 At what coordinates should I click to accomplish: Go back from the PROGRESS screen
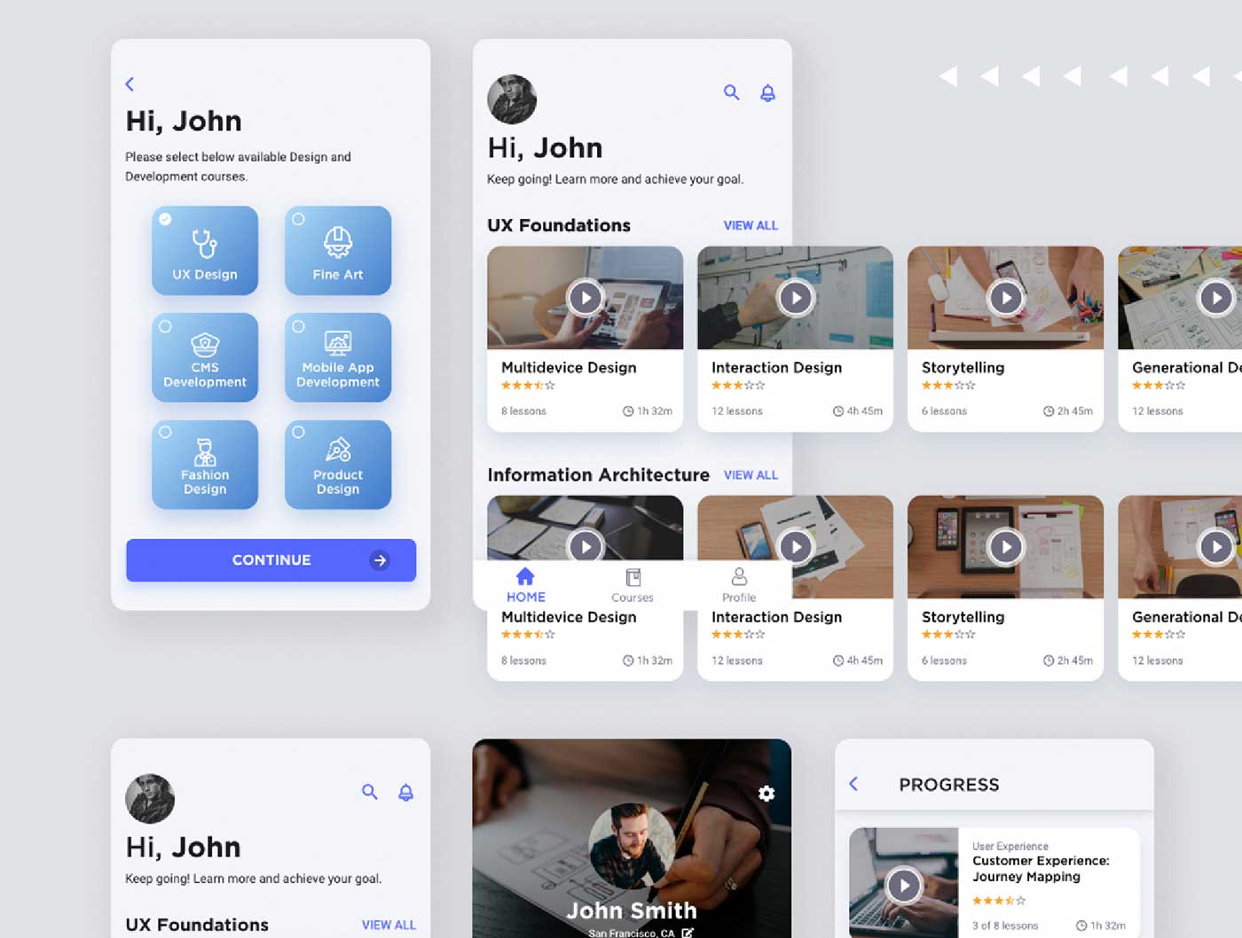coord(853,784)
